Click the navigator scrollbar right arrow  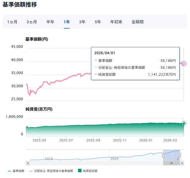point(182,163)
